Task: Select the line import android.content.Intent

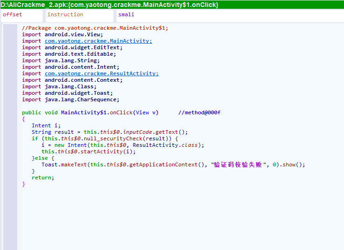Action: point(70,67)
